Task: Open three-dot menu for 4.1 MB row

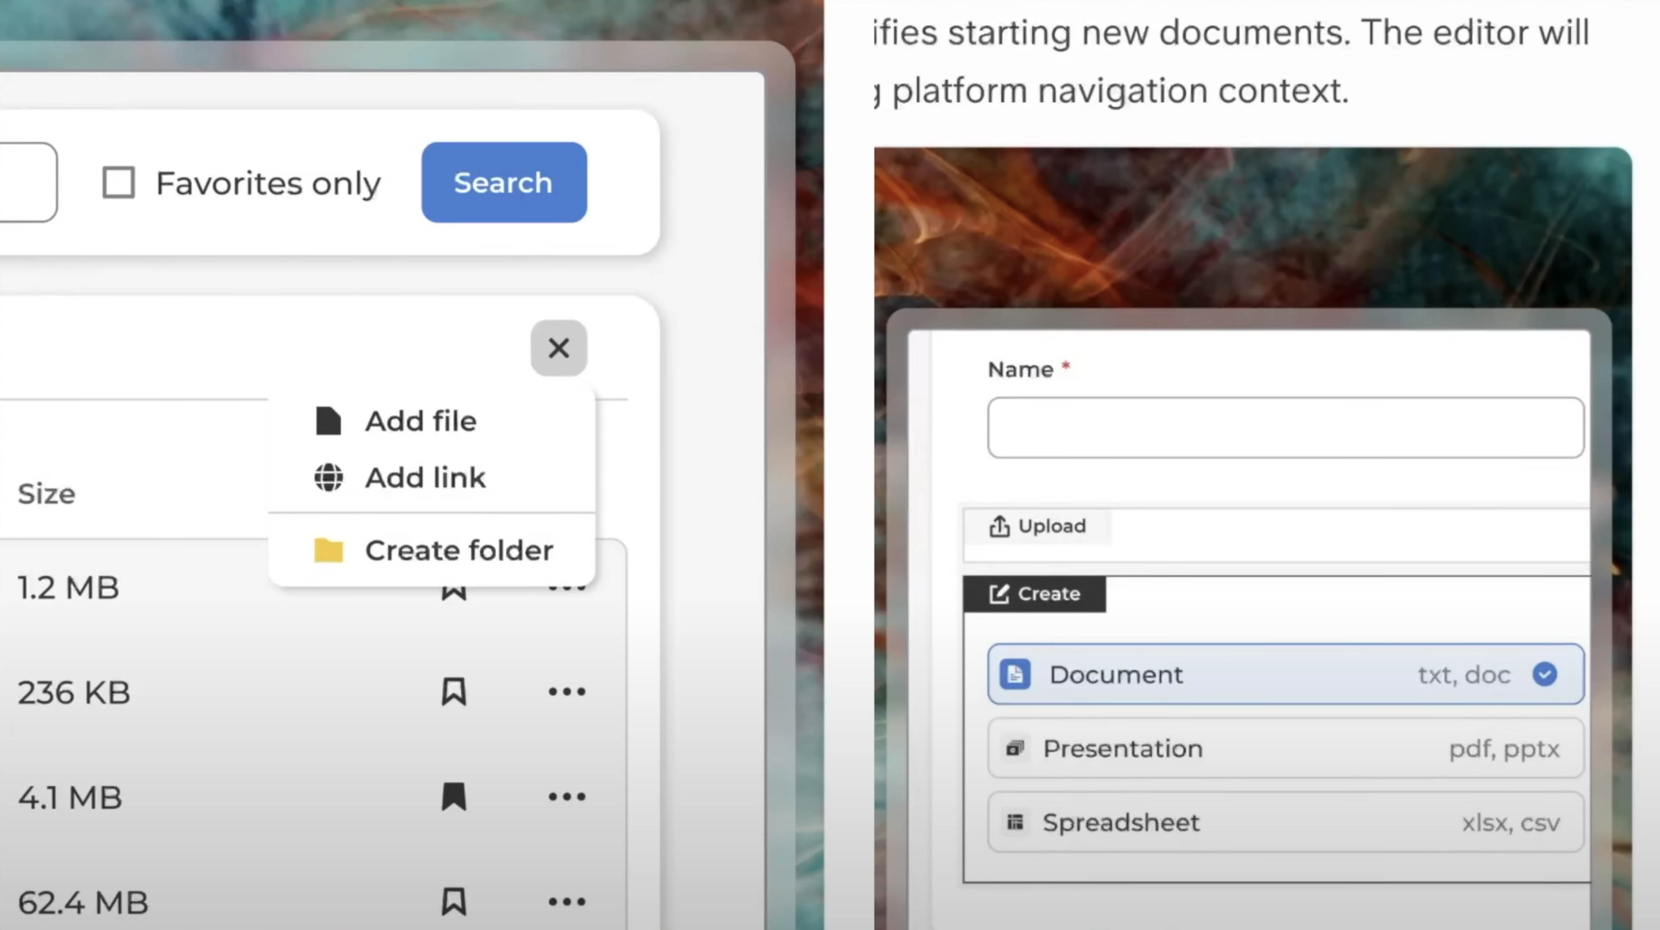Action: pyautogui.click(x=566, y=797)
